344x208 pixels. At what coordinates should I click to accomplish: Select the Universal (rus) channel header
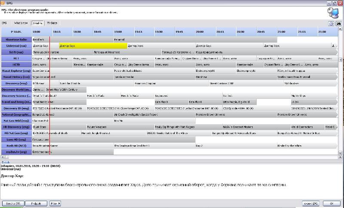pyautogui.click(x=16, y=46)
